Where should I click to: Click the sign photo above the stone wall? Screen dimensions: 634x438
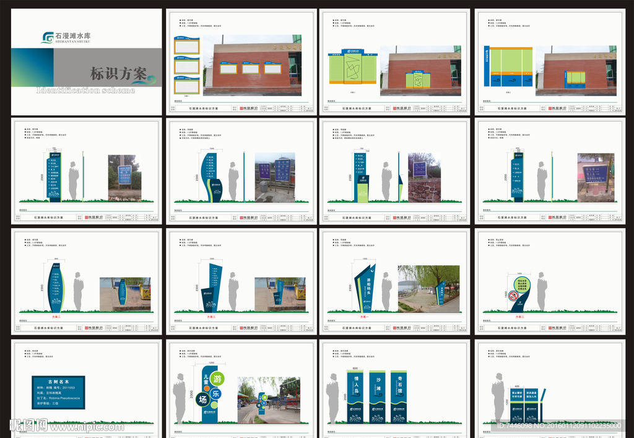(x=424, y=177)
